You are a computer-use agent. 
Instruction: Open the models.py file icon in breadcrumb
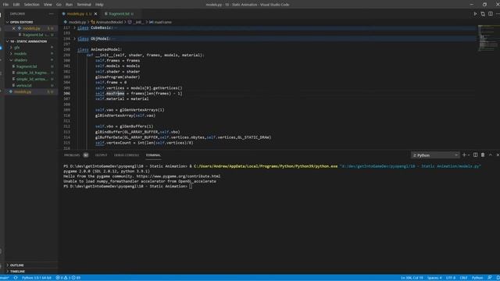coord(66,23)
